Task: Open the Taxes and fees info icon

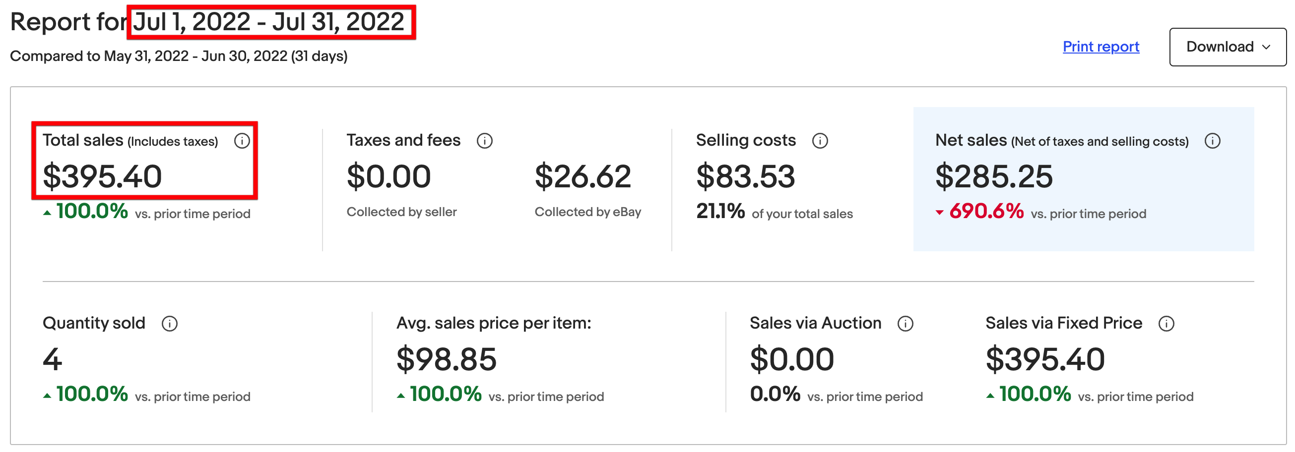Action: pyautogui.click(x=485, y=141)
